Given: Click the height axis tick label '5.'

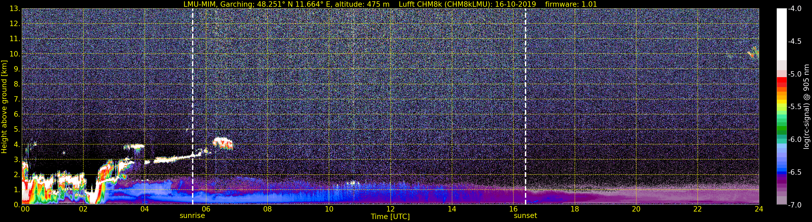Looking at the screenshot, I should coord(17,130).
